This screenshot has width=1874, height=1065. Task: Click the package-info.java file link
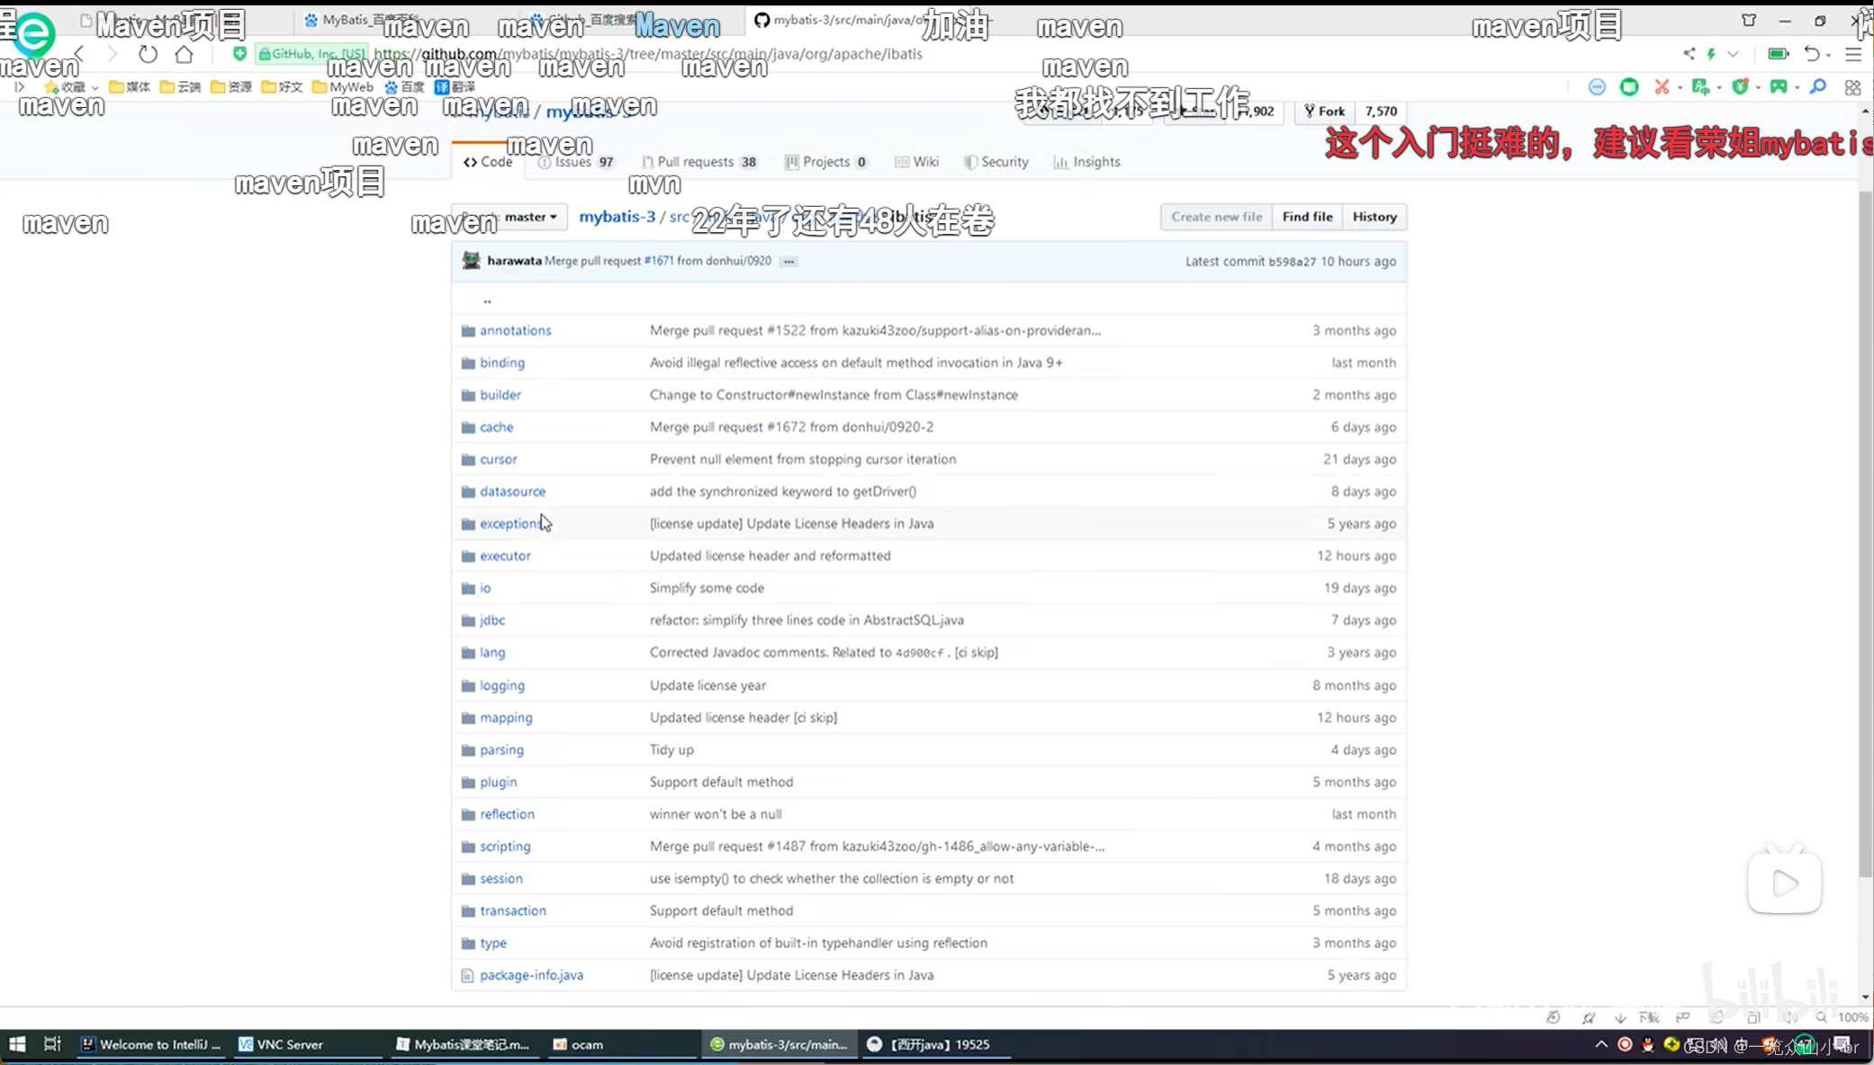tap(531, 975)
